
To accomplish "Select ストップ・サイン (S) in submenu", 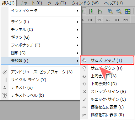I will click(x=107, y=92).
